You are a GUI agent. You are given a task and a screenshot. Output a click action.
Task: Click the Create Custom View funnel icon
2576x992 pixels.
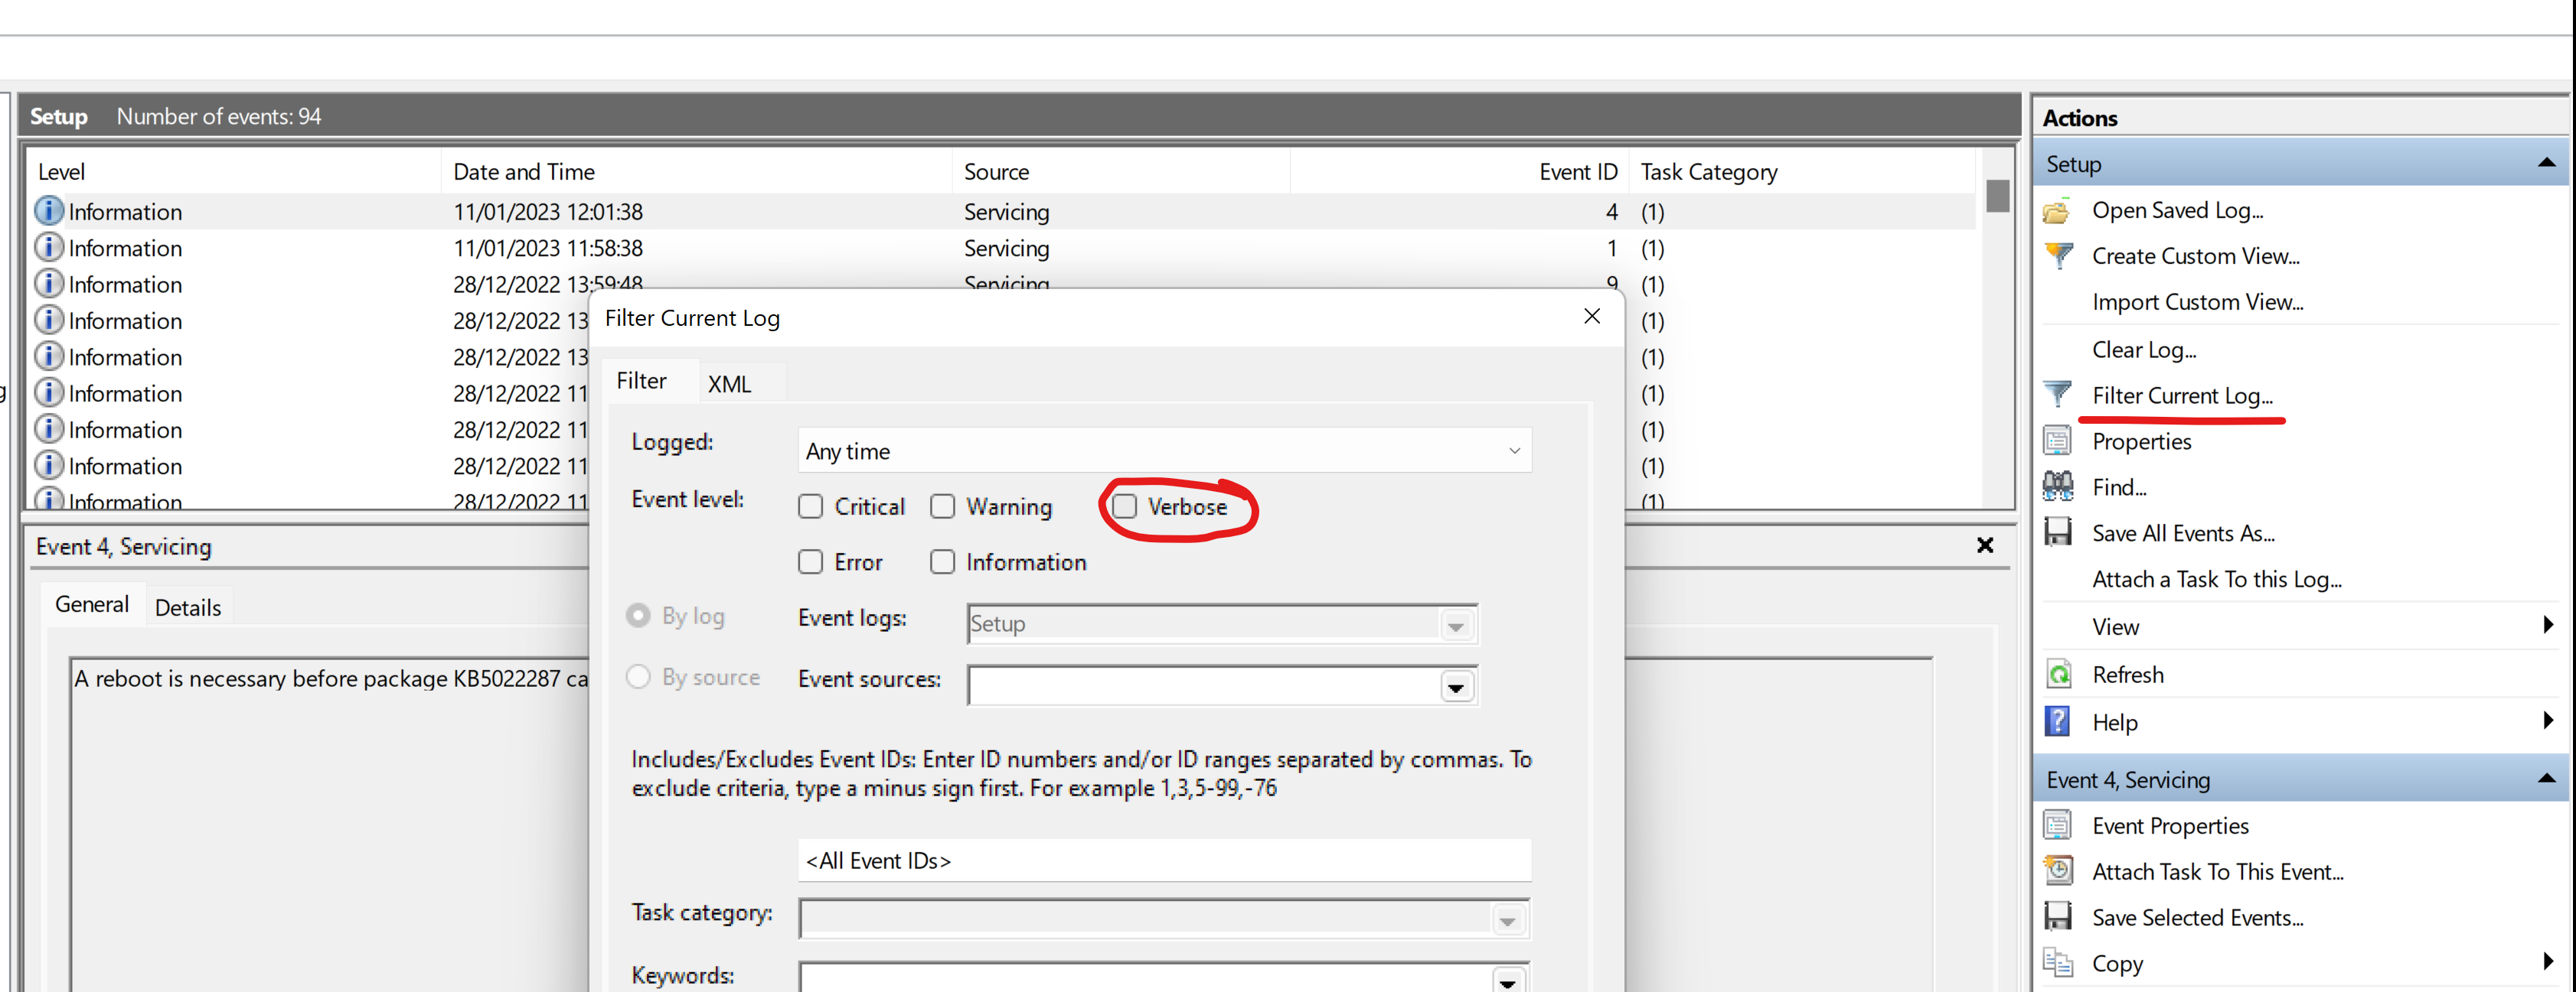[x=2058, y=255]
